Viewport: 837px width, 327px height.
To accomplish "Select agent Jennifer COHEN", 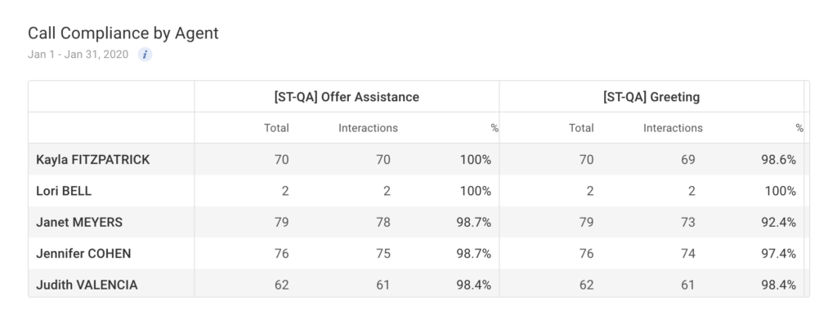I will pos(83,254).
